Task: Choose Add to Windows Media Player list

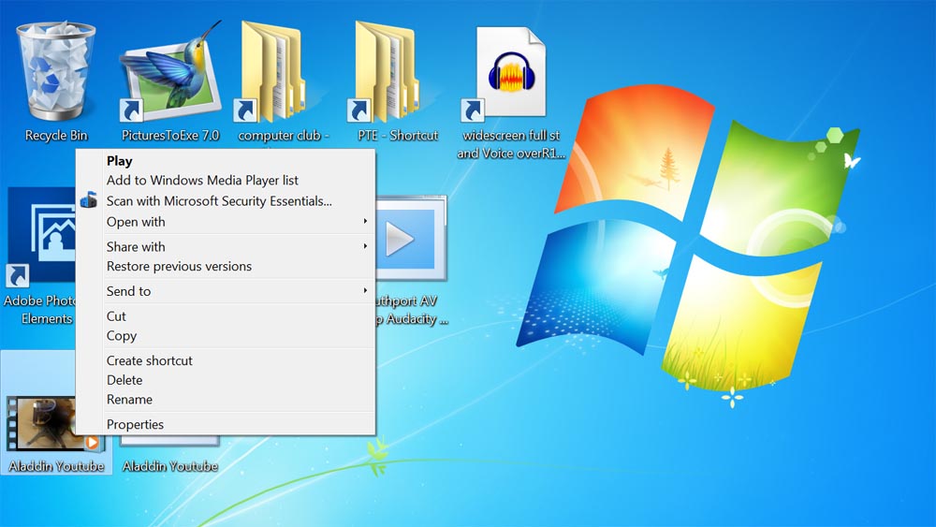Action: [x=226, y=181]
